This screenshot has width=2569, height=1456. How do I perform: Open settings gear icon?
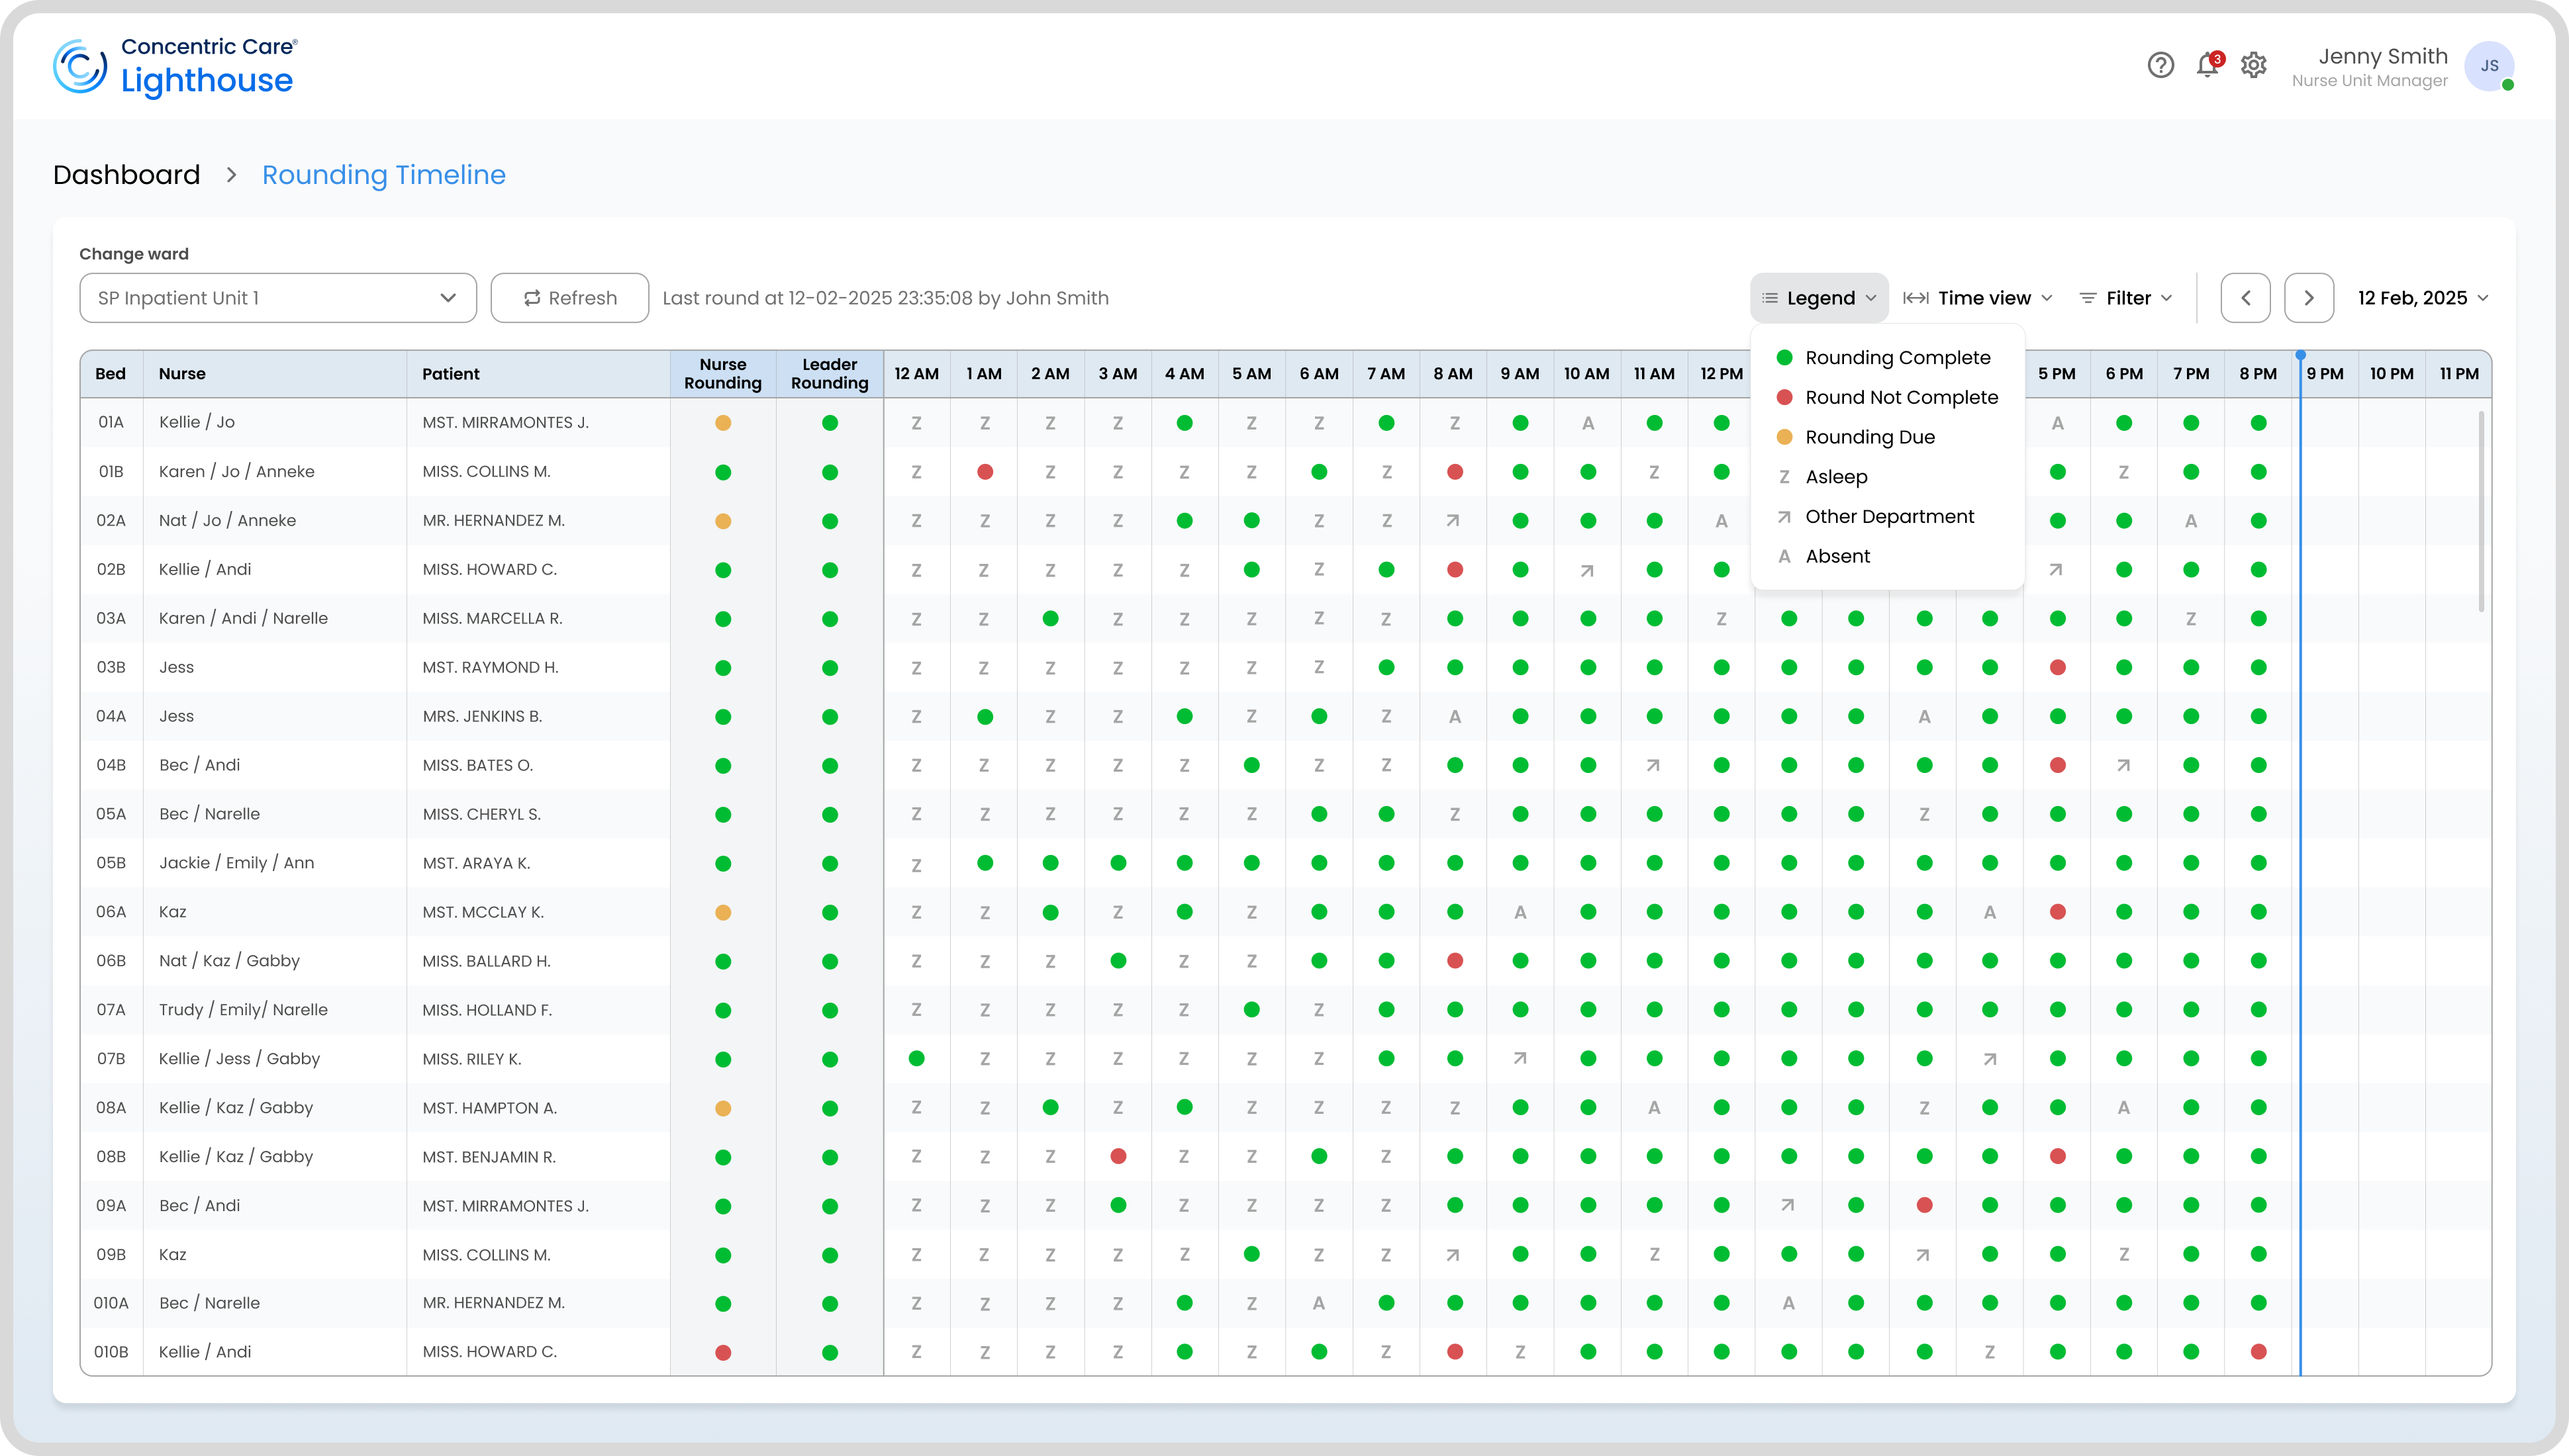pos(2253,66)
